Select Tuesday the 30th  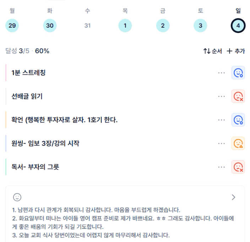[x=50, y=26]
